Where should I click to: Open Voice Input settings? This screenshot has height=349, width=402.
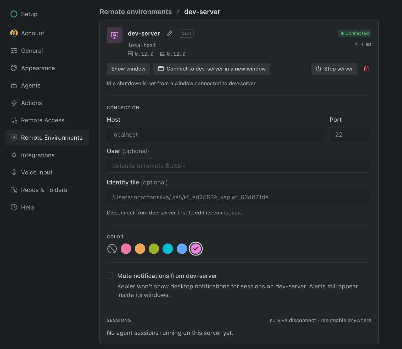point(47,172)
